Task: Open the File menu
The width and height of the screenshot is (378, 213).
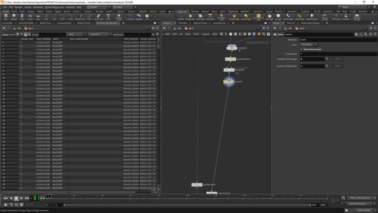Action: [x=5, y=7]
